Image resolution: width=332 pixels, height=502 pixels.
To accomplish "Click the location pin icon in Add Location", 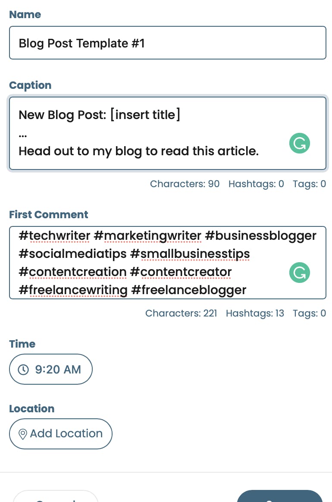I will tap(23, 434).
